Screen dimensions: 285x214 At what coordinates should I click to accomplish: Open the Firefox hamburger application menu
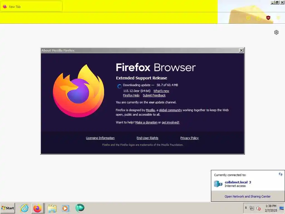pos(278,18)
